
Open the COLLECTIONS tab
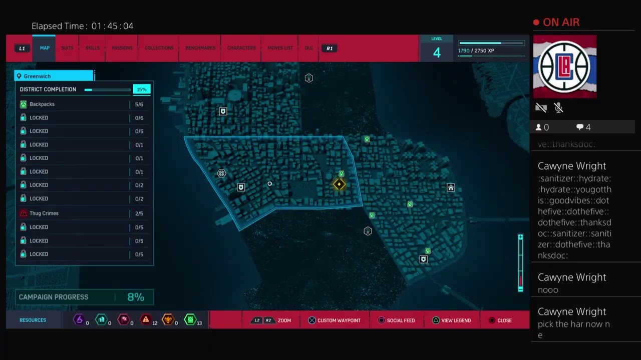tap(159, 48)
